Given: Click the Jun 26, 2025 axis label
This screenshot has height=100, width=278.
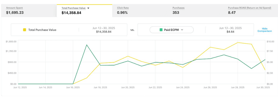Looking at the screenshot, I should click(x=210, y=87).
